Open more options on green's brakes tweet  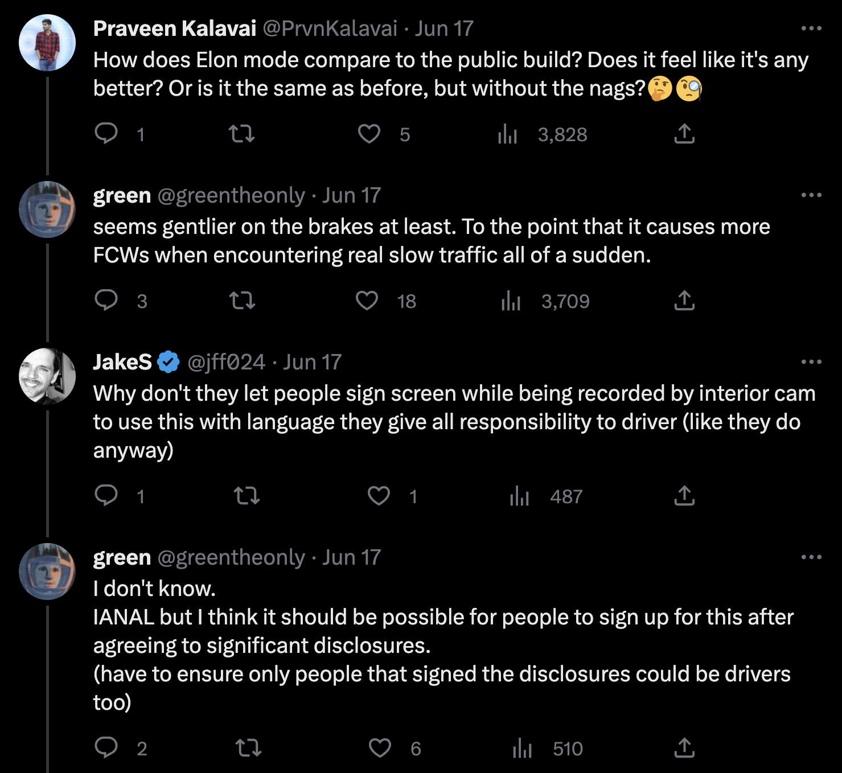coord(811,195)
